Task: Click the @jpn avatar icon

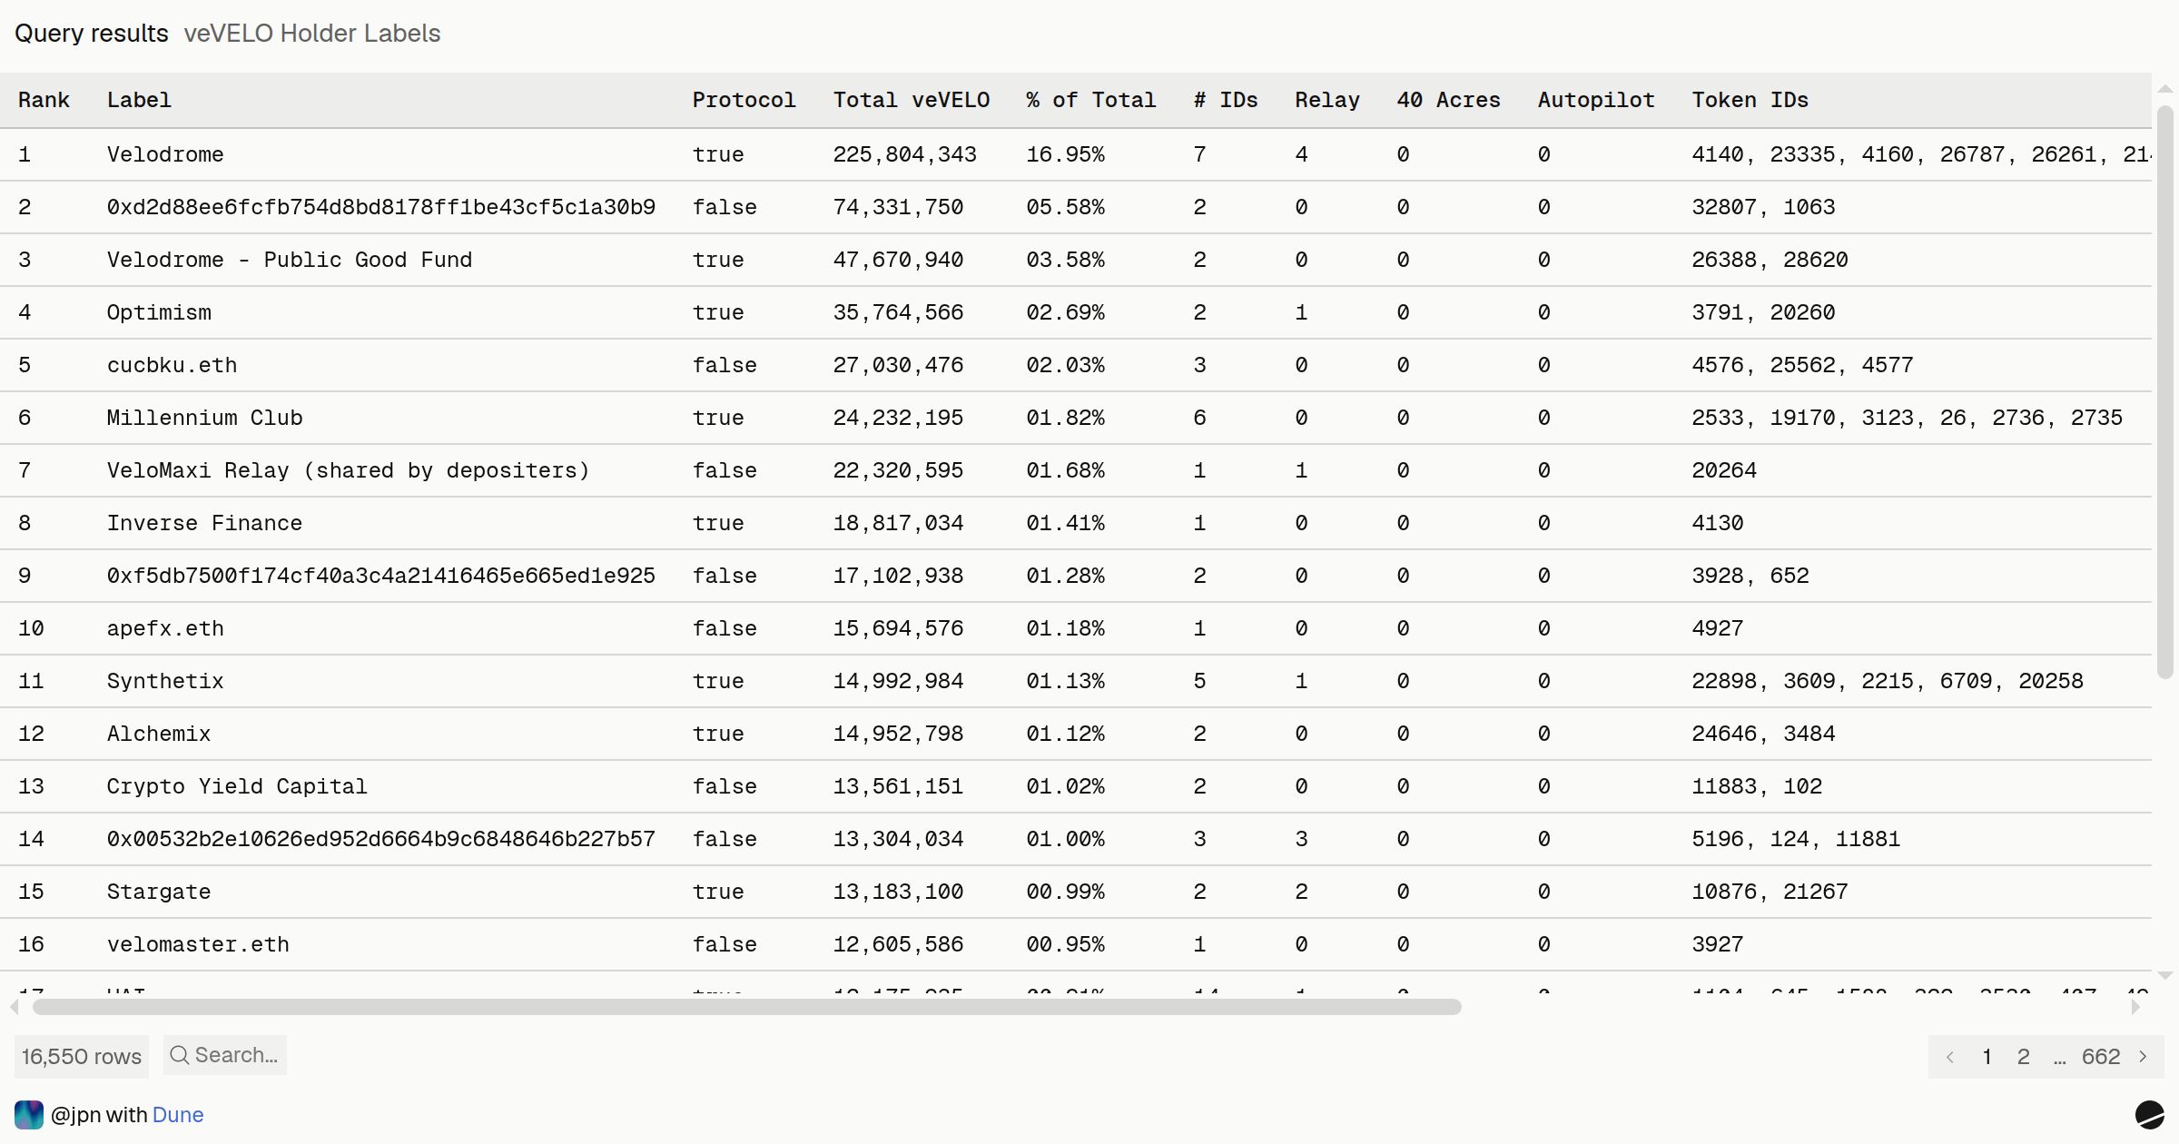Action: point(29,1115)
